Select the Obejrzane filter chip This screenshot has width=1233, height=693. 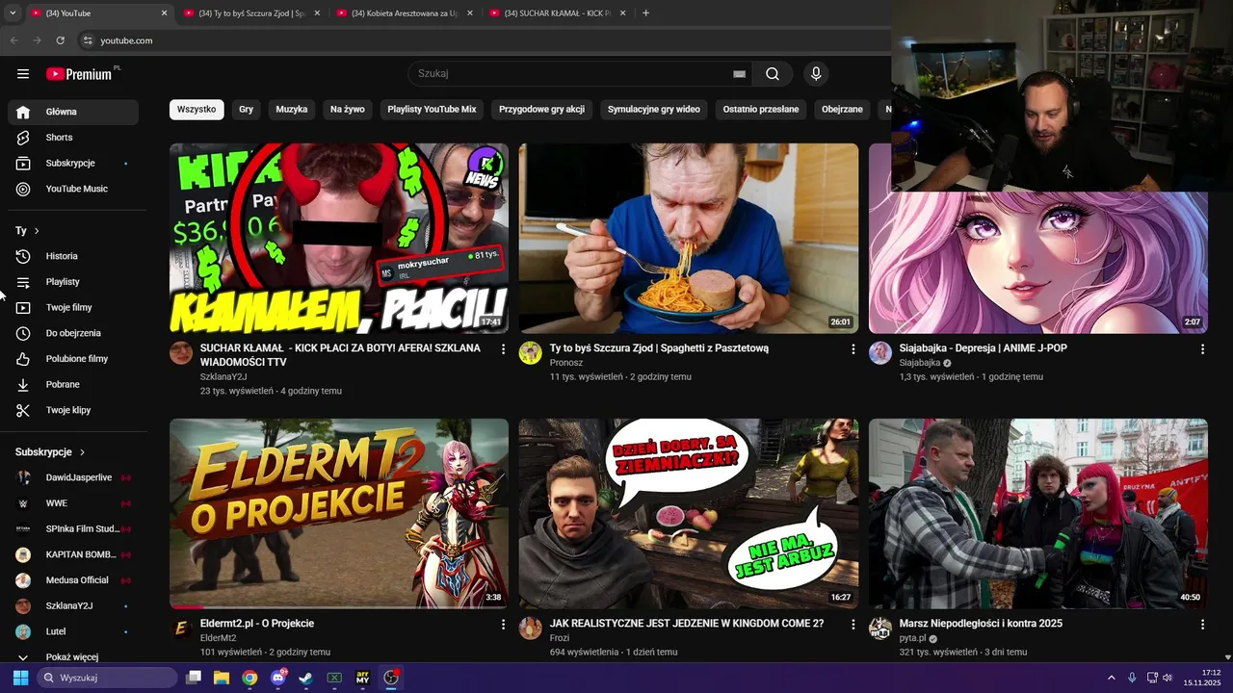pos(842,110)
